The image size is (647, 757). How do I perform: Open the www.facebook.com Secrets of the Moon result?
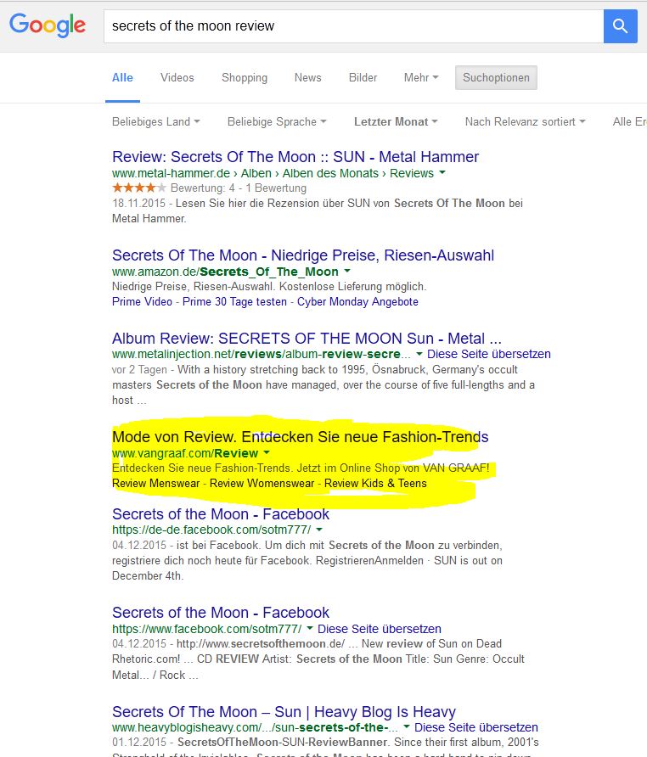221,613
